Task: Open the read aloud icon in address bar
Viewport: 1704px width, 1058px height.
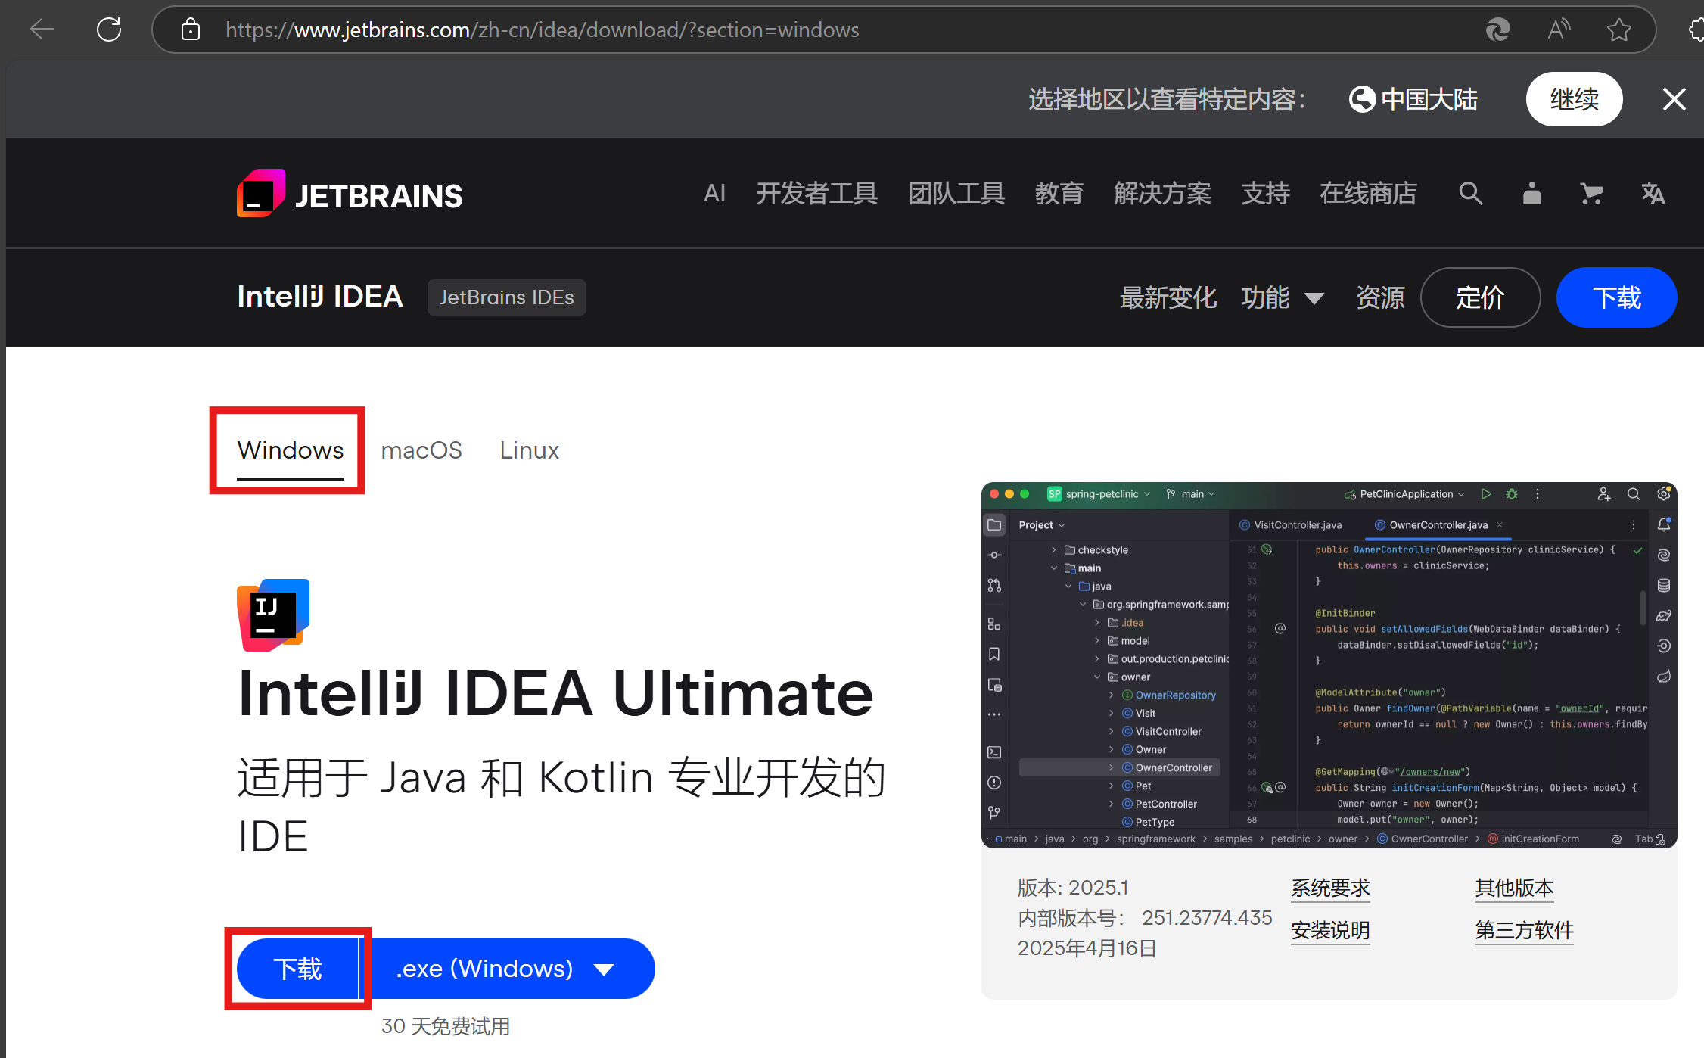Action: pos(1559,30)
